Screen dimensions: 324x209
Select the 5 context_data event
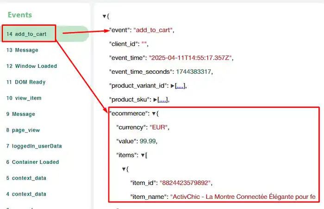(x=26, y=178)
